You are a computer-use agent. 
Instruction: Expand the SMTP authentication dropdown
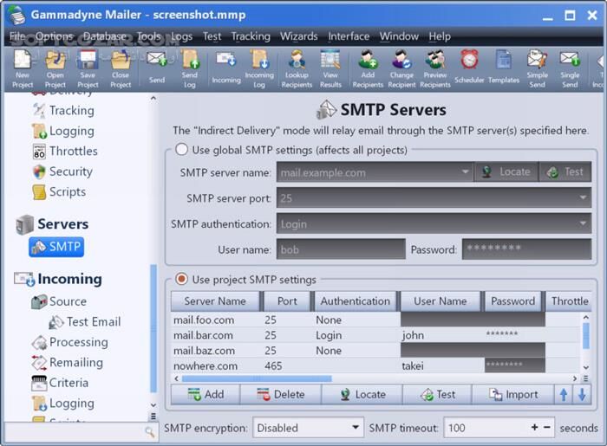pos(584,223)
